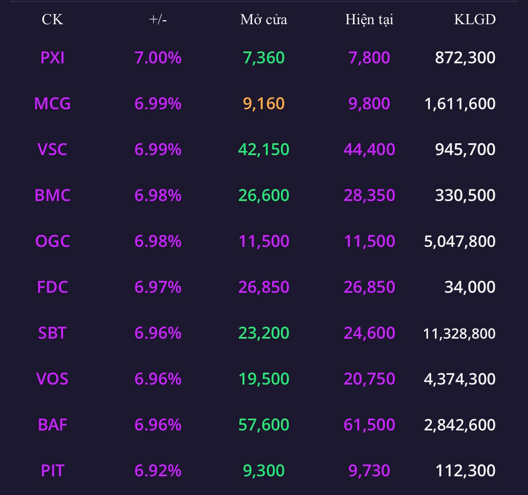528x495 pixels.
Task: Click current price 61,500 for BAF
Action: [369, 425]
